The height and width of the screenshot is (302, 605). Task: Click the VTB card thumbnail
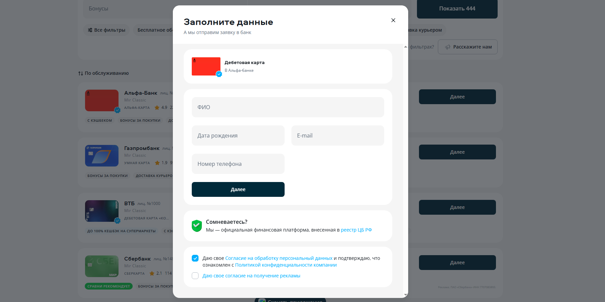102,211
